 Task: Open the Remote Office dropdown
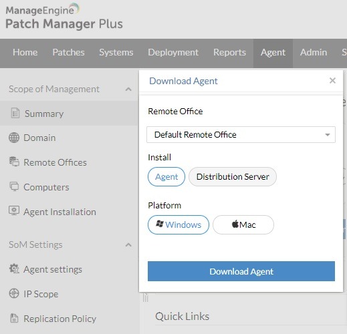(241, 134)
